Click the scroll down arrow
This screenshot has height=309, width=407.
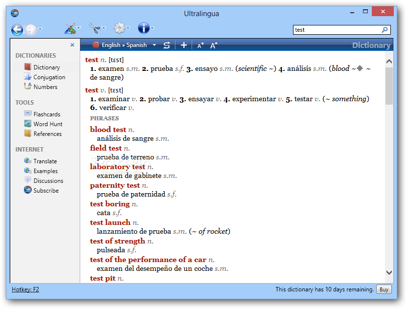389,272
